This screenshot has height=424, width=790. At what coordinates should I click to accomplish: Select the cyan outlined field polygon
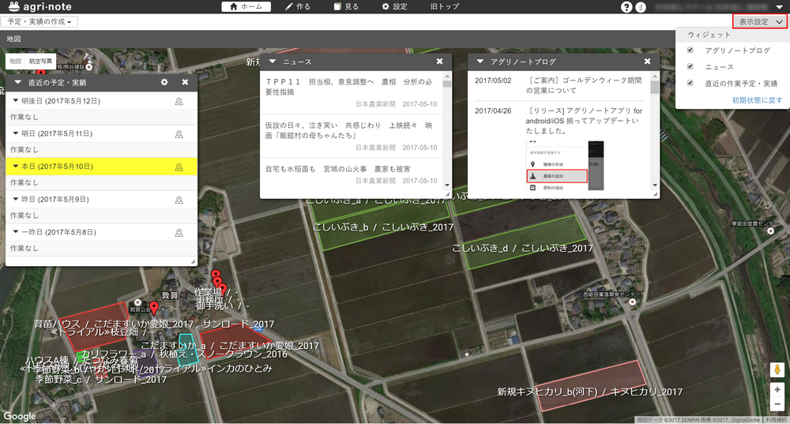pos(187,349)
